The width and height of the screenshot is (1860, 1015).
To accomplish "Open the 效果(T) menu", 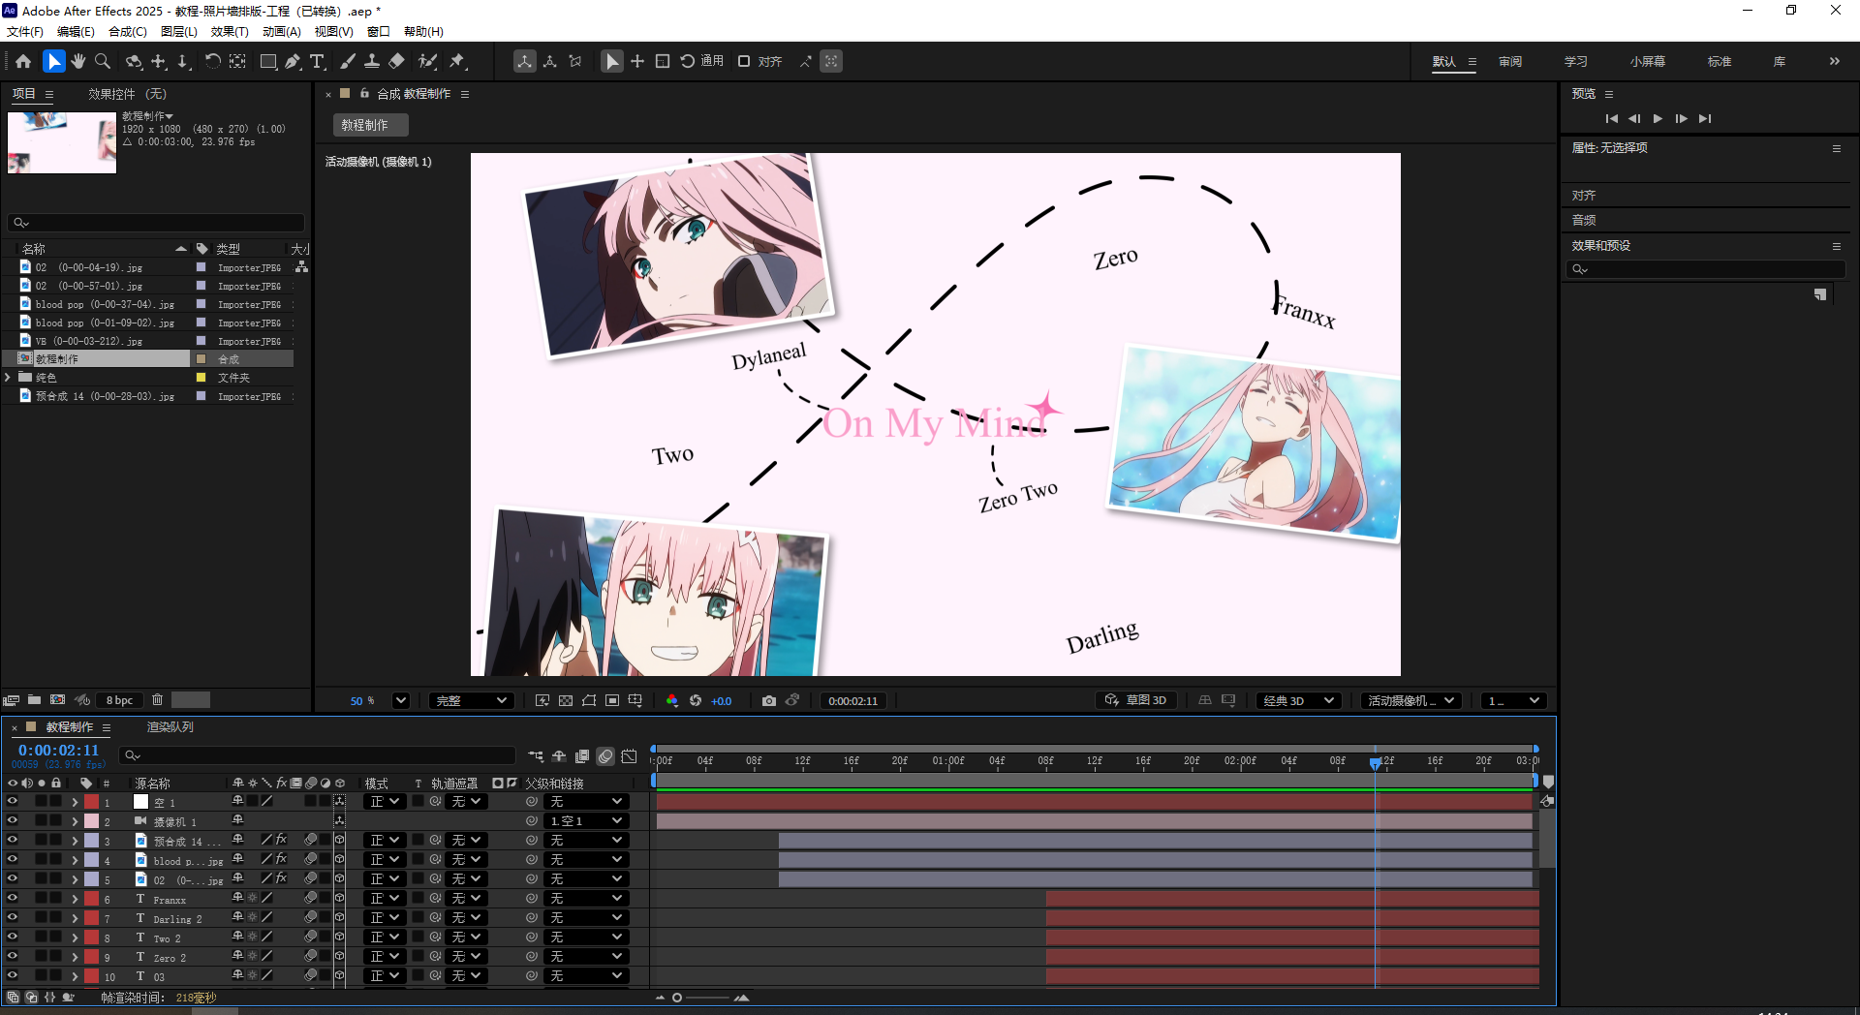I will point(230,31).
